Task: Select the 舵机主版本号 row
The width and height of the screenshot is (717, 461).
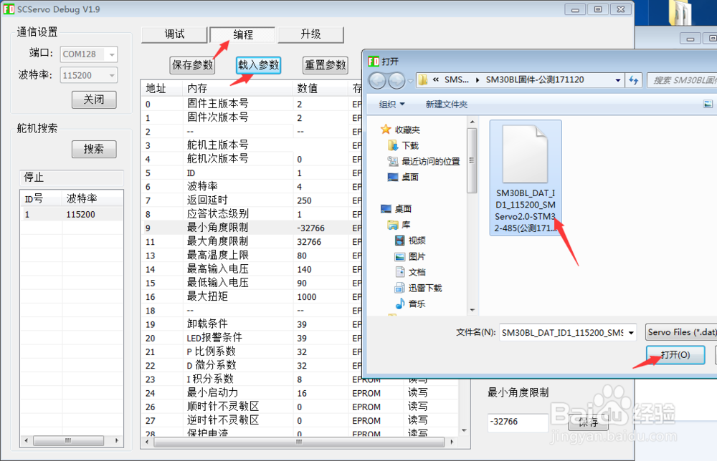Action: pos(252,145)
